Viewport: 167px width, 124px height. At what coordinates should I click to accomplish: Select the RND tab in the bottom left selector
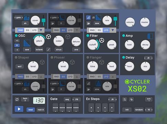click(21, 76)
